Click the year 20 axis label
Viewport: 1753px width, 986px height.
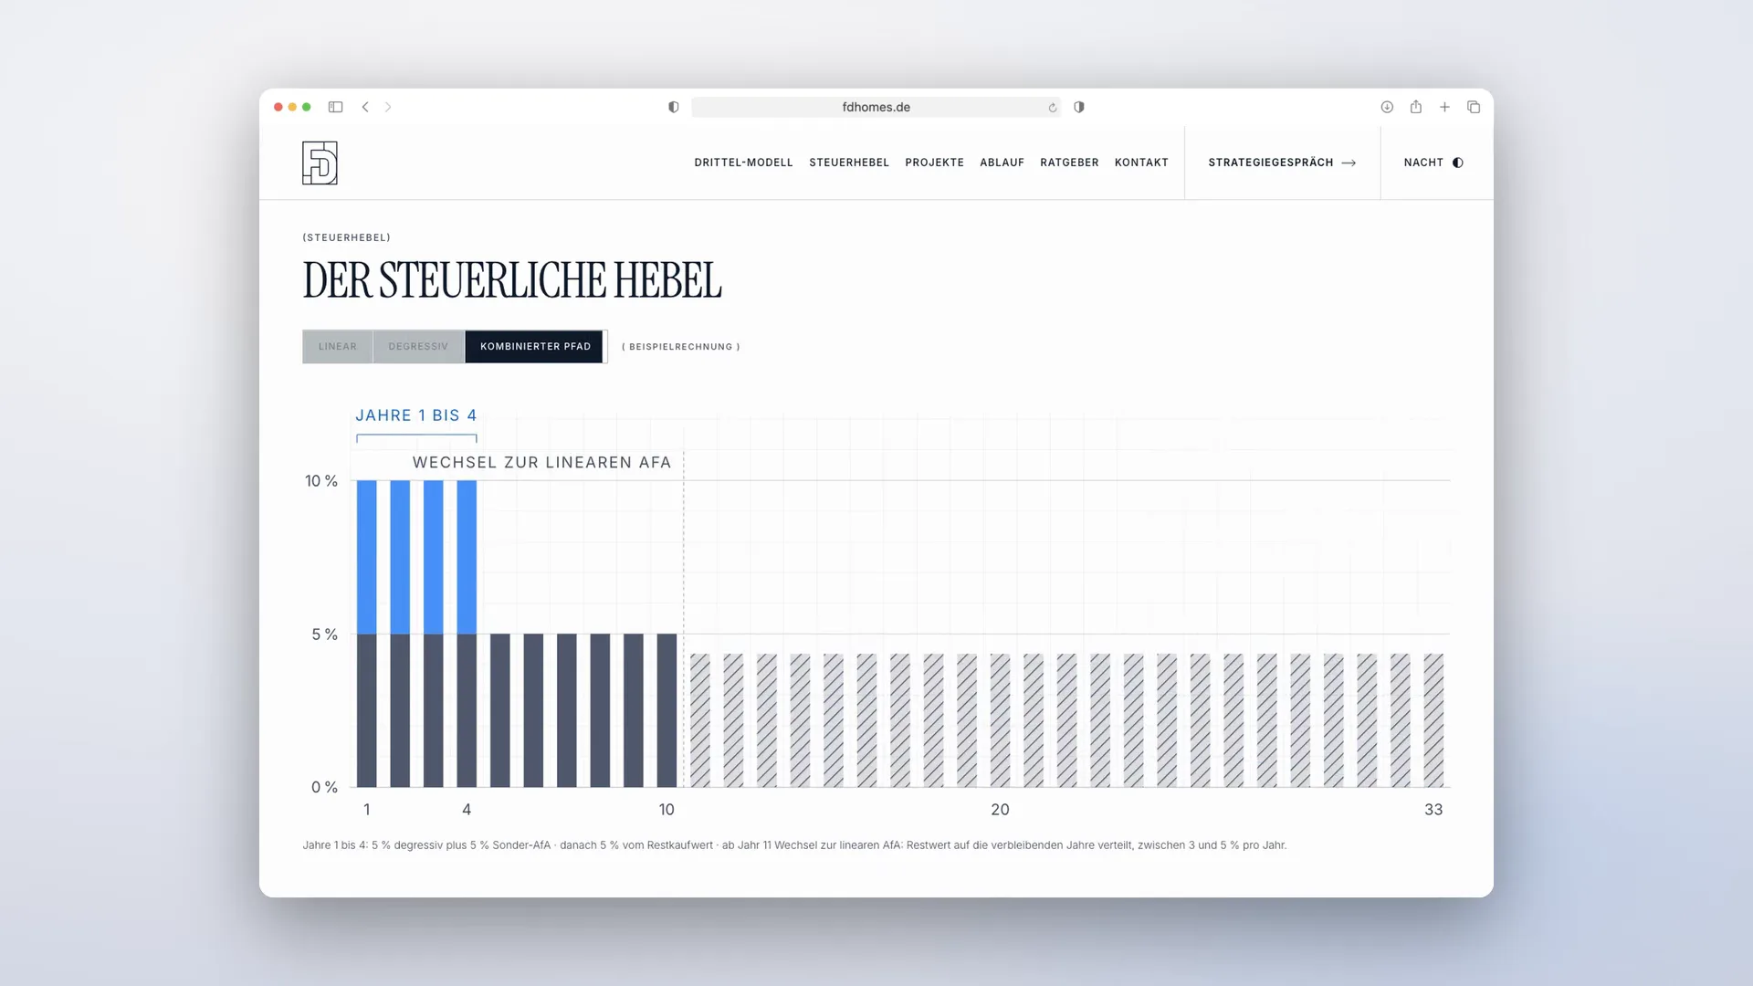click(1001, 810)
